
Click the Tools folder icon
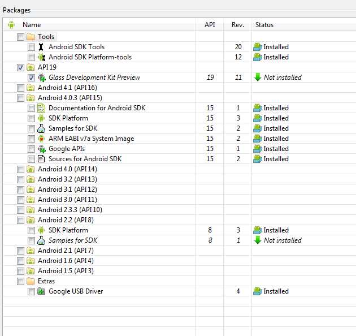[31, 37]
